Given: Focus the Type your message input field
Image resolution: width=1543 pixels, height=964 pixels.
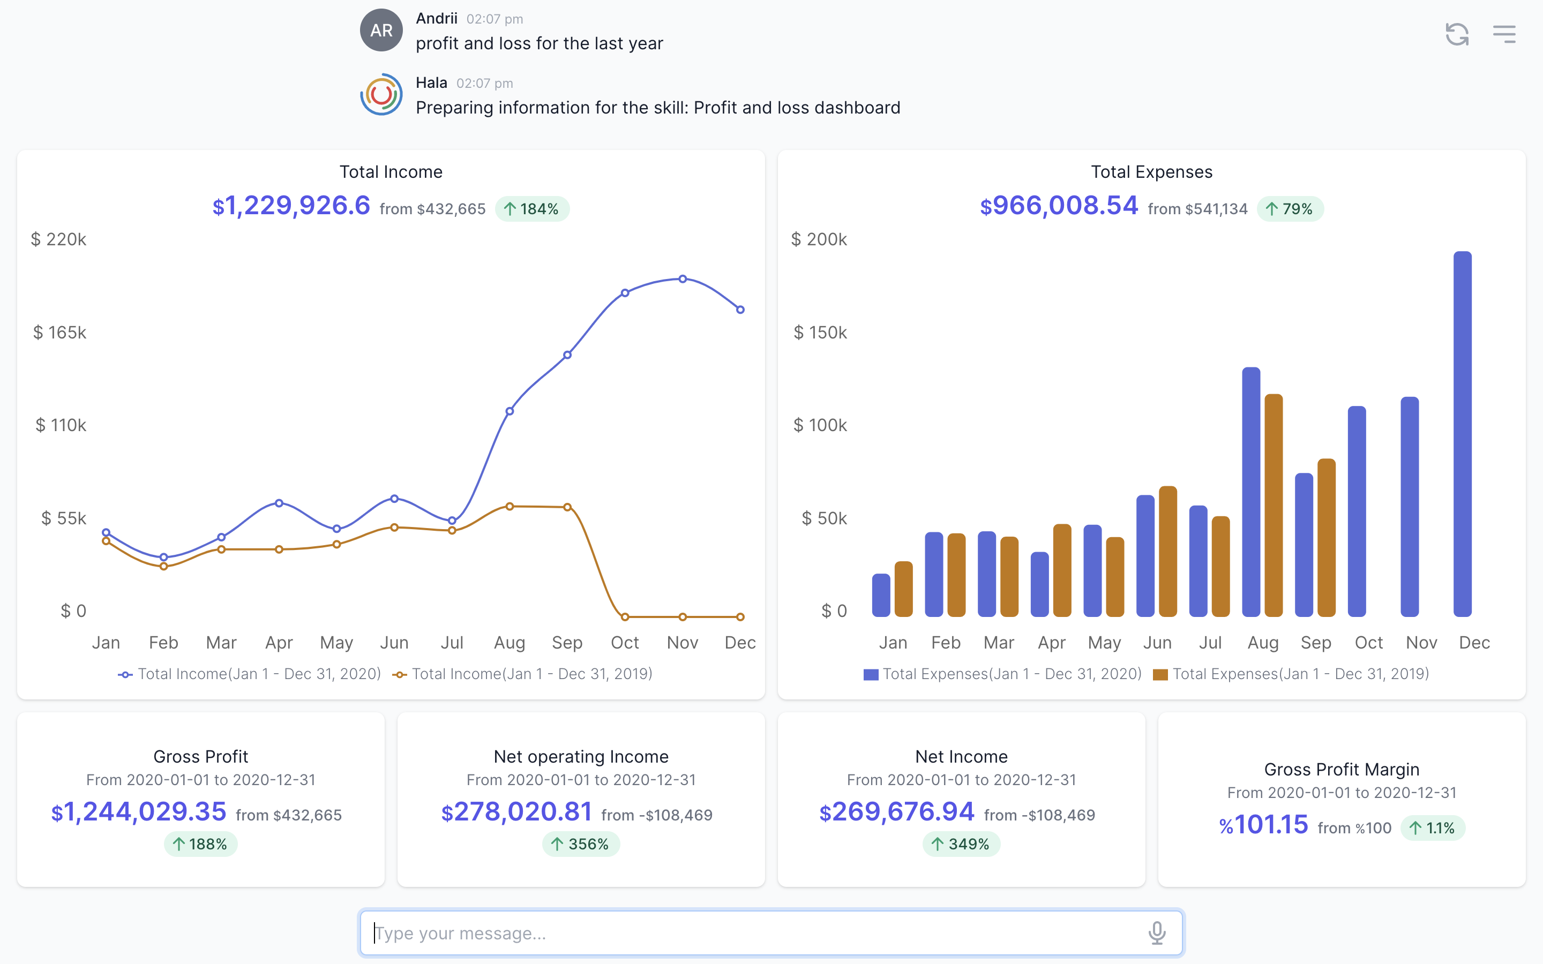Looking at the screenshot, I should [771, 933].
